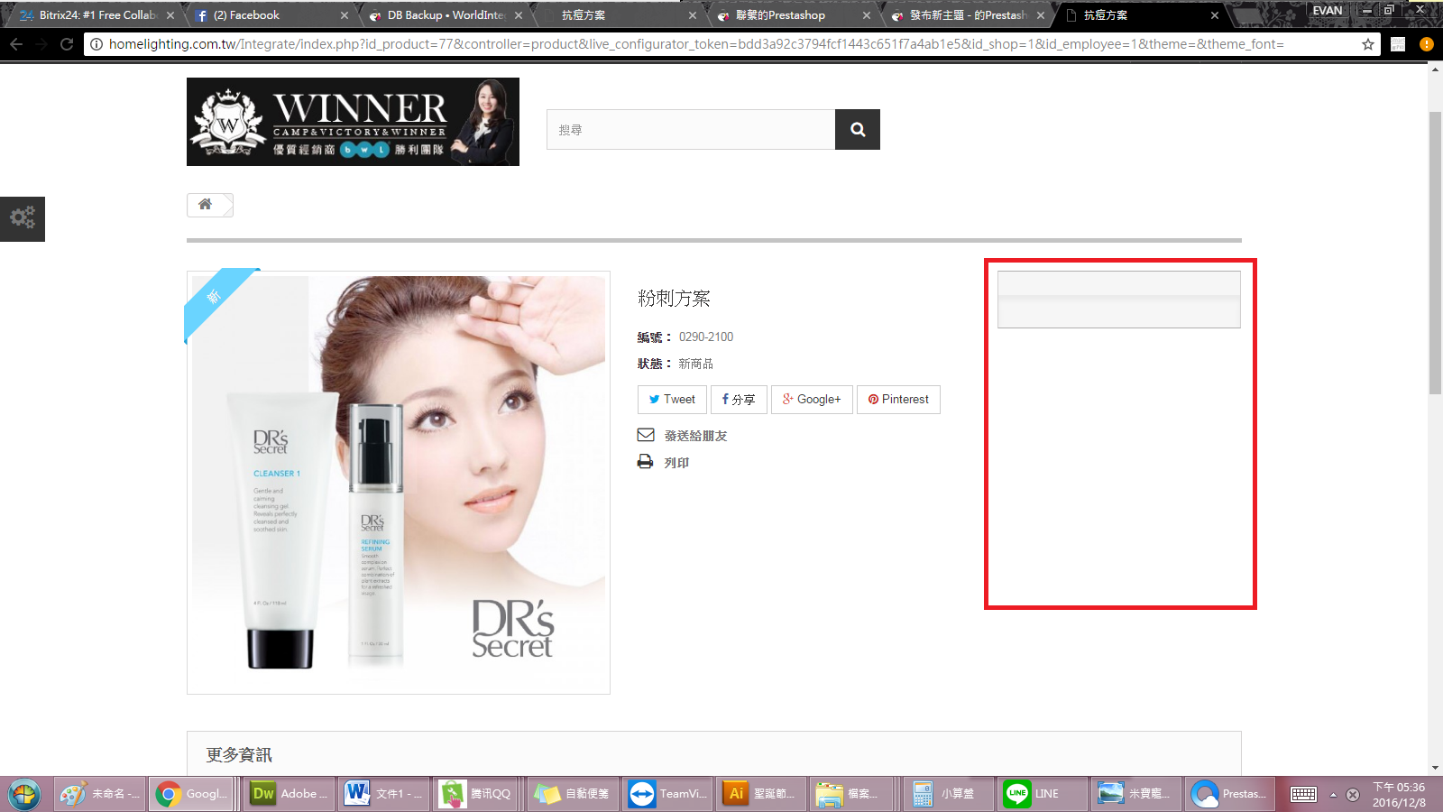Viewport: 1443px width, 812px height.
Task: Click the 粉刺方案 product title
Action: pos(674,299)
